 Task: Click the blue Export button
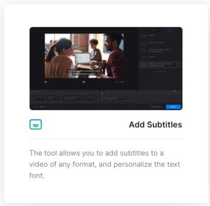(x=173, y=107)
